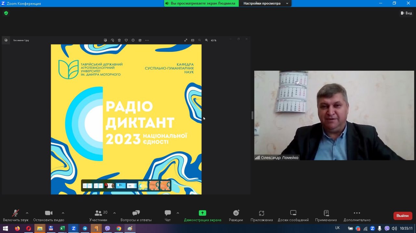Open Telegram from the Windows taskbar
The image size is (416, 233).
pyautogui.click(x=85, y=228)
